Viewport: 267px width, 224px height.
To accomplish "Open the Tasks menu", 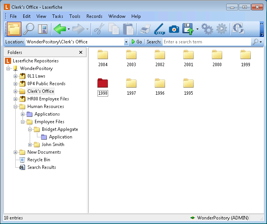I will click(58, 16).
